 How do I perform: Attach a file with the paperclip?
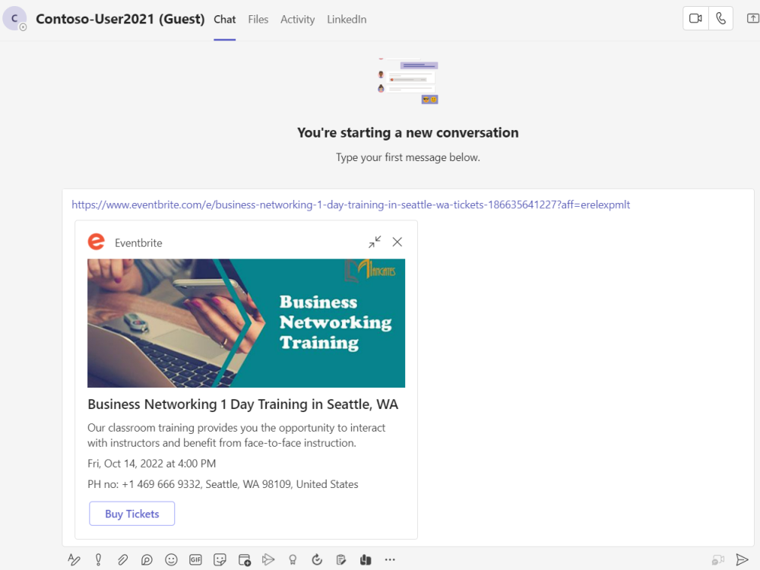coord(122,559)
